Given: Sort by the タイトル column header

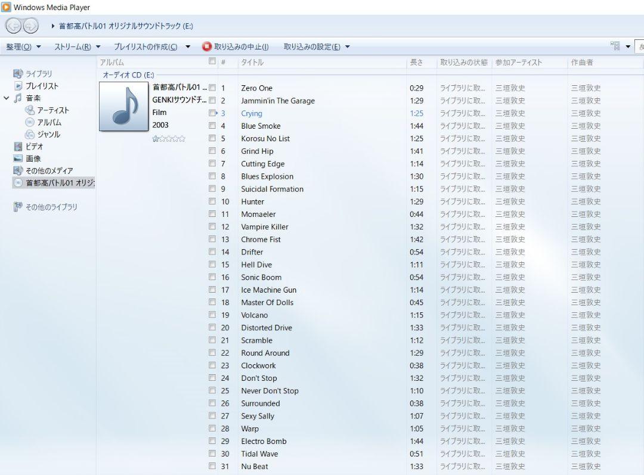Looking at the screenshot, I should (252, 63).
